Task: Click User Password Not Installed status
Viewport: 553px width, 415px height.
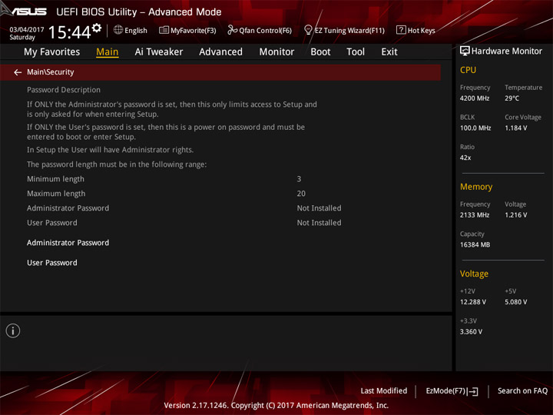Action: [319, 223]
